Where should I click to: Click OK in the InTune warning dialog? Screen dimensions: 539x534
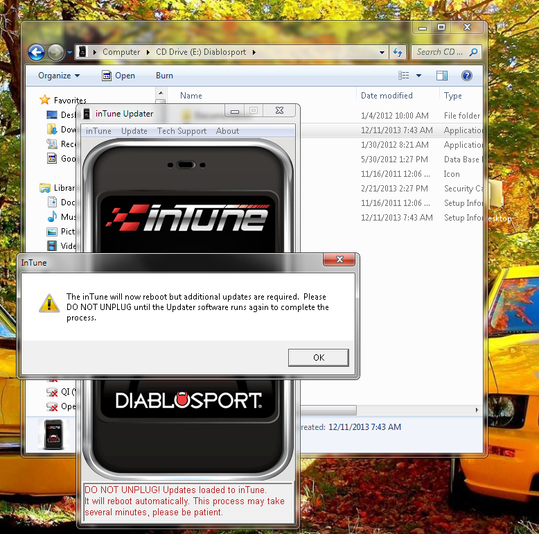point(318,357)
